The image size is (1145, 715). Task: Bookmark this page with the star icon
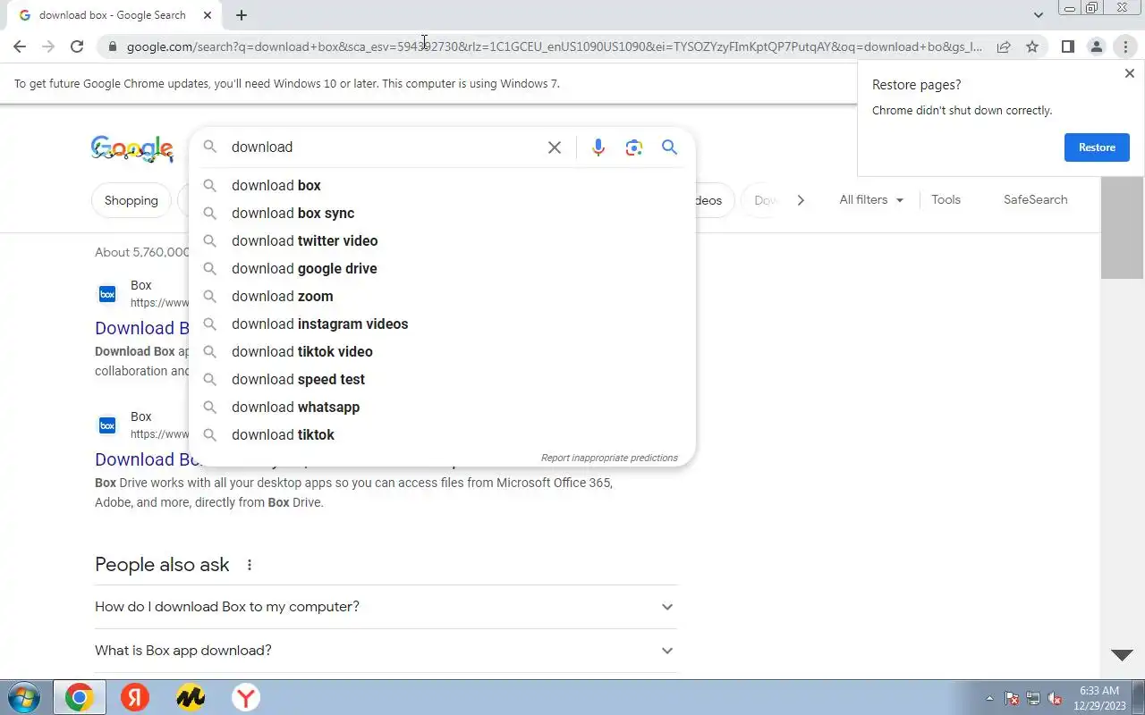1032,46
